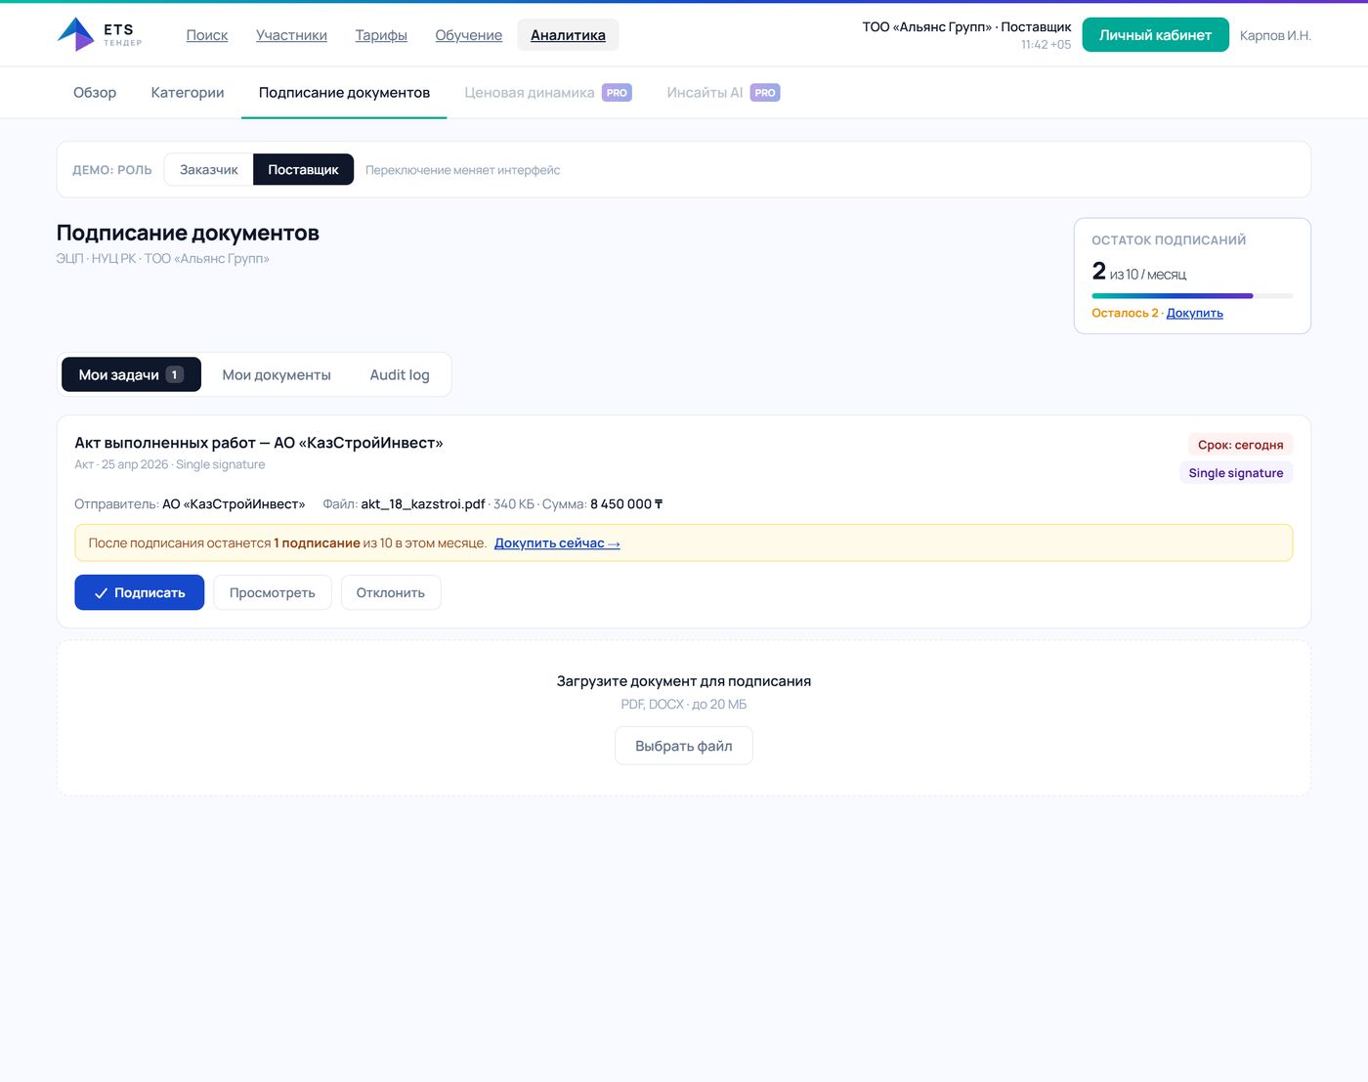The width and height of the screenshot is (1368, 1082).
Task: Switch demo role to Заказчик
Action: pos(208,169)
